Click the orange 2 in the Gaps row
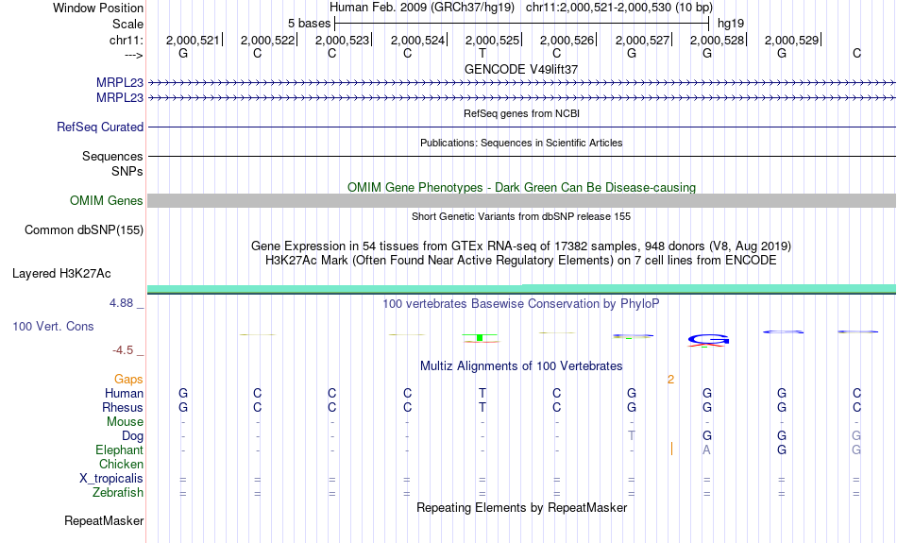The image size is (897, 543). [x=670, y=380]
